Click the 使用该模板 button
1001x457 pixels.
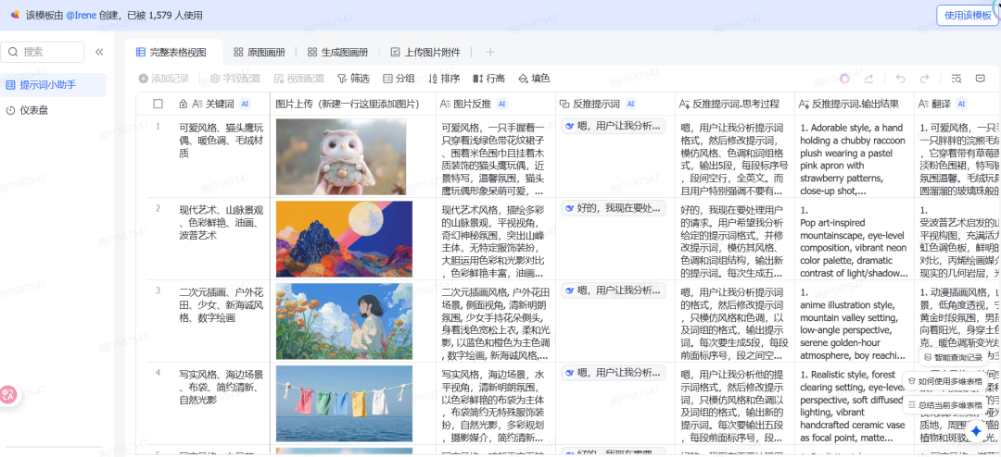coord(967,15)
